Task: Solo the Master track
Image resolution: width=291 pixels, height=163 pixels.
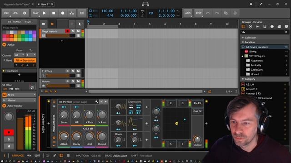Action: click(x=73, y=81)
